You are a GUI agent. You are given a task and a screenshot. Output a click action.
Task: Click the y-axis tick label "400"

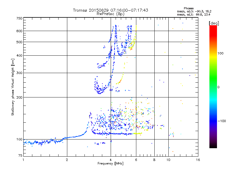click(x=19, y=56)
